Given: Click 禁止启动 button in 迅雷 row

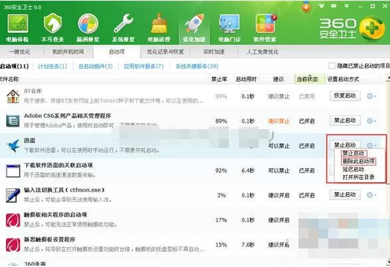Looking at the screenshot, I should (345, 145).
